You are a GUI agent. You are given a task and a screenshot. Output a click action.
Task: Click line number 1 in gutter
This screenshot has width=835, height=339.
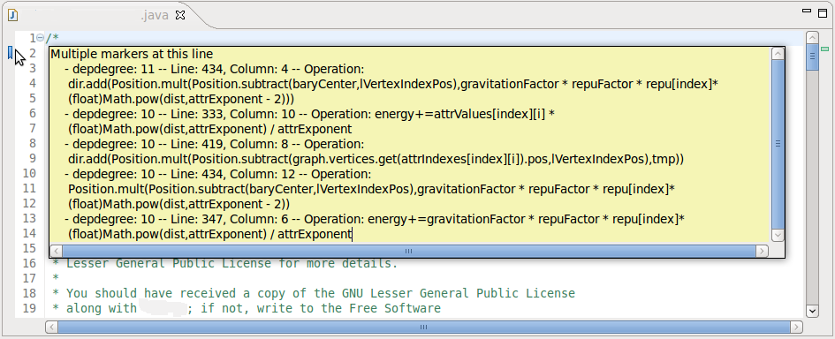point(33,38)
